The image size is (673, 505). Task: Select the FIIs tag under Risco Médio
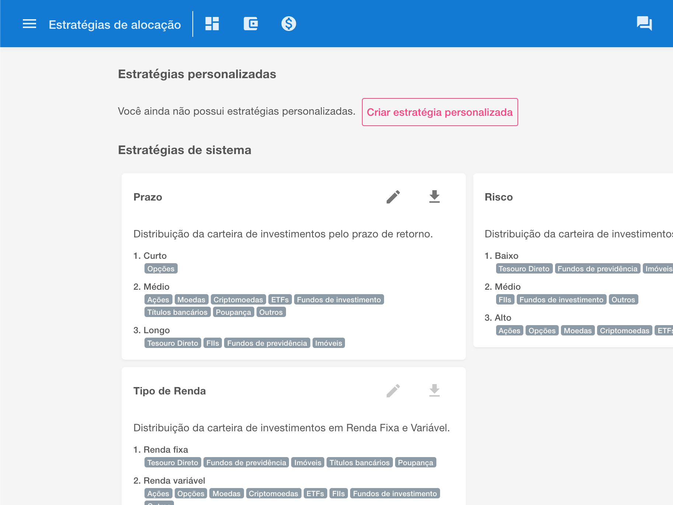pyautogui.click(x=505, y=300)
